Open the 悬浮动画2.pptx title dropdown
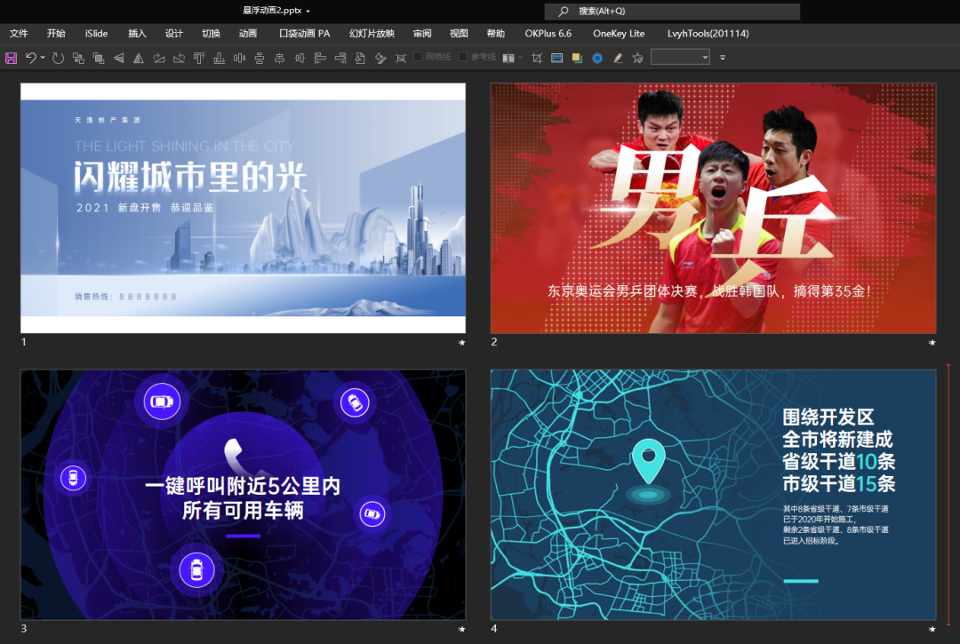This screenshot has height=644, width=960. [x=308, y=11]
